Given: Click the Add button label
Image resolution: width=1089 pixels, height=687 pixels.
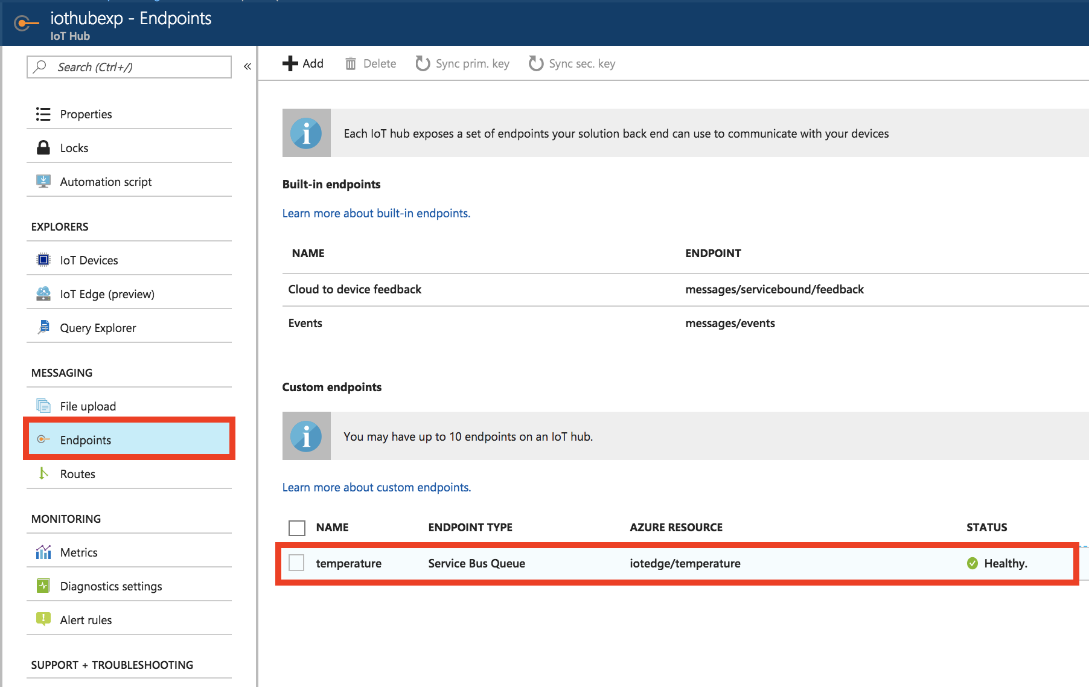Looking at the screenshot, I should (313, 63).
